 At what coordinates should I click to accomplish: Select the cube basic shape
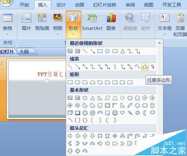[x=70, y=113]
